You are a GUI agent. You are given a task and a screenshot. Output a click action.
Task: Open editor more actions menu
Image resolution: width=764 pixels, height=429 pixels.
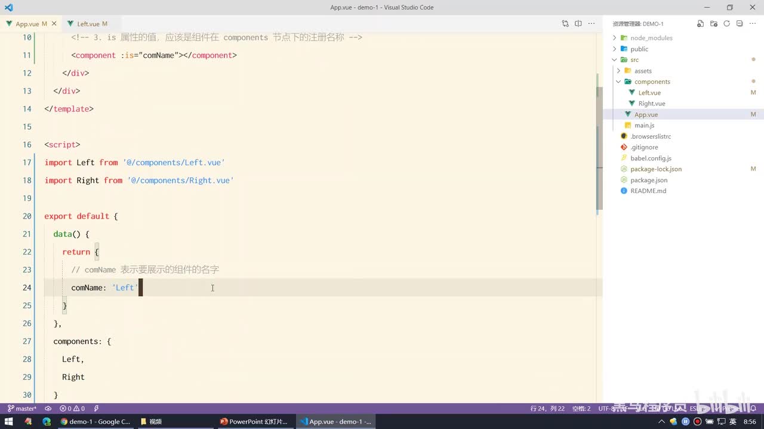pyautogui.click(x=592, y=24)
